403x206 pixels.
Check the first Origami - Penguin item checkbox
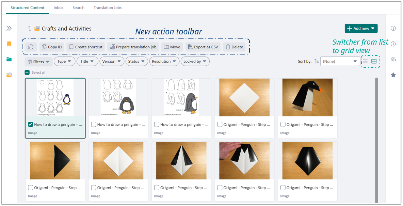coord(220,125)
